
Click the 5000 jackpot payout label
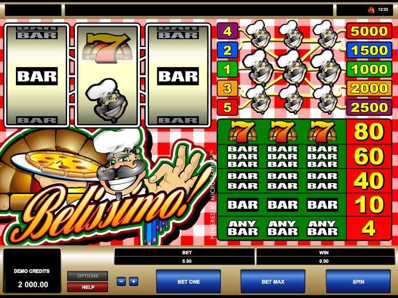(369, 31)
